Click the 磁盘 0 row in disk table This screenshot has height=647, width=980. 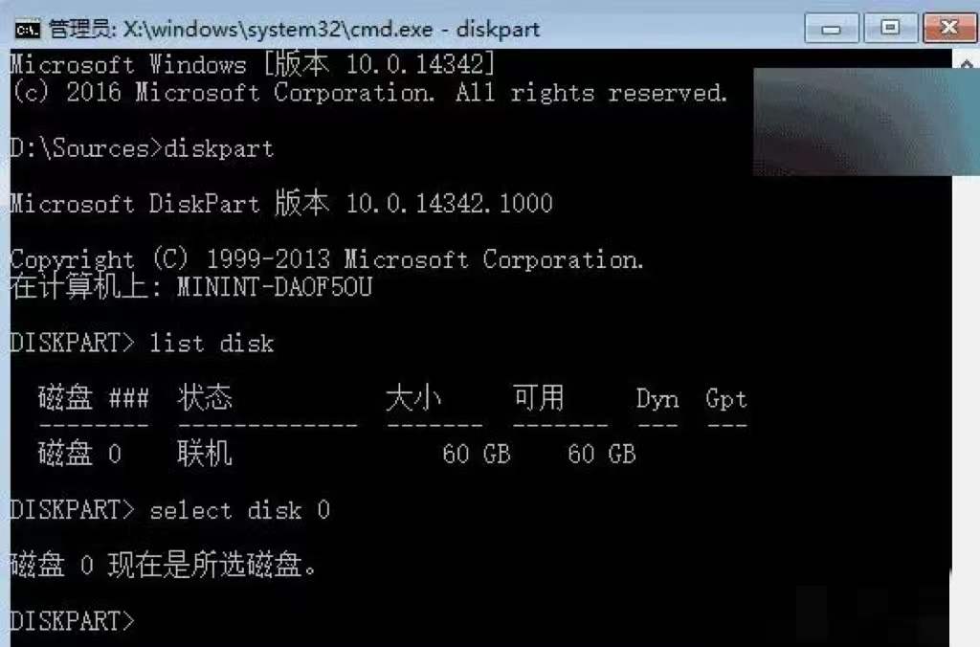point(338,454)
